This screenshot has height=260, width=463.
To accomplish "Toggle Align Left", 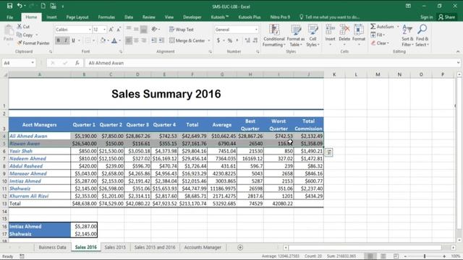I will point(129,40).
